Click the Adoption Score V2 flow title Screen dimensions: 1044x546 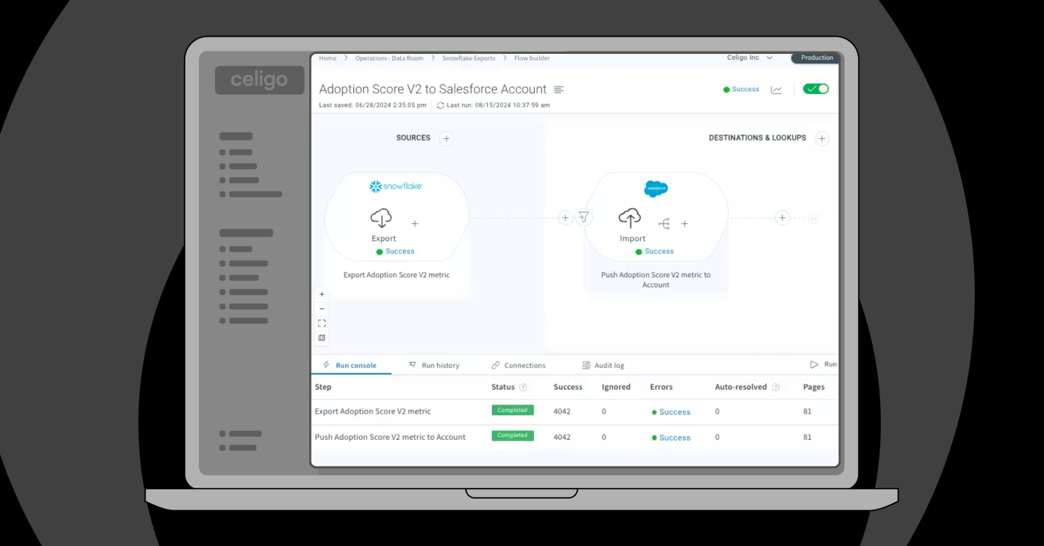[x=433, y=89]
